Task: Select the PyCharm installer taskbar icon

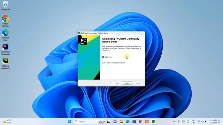Action: coord(153,122)
